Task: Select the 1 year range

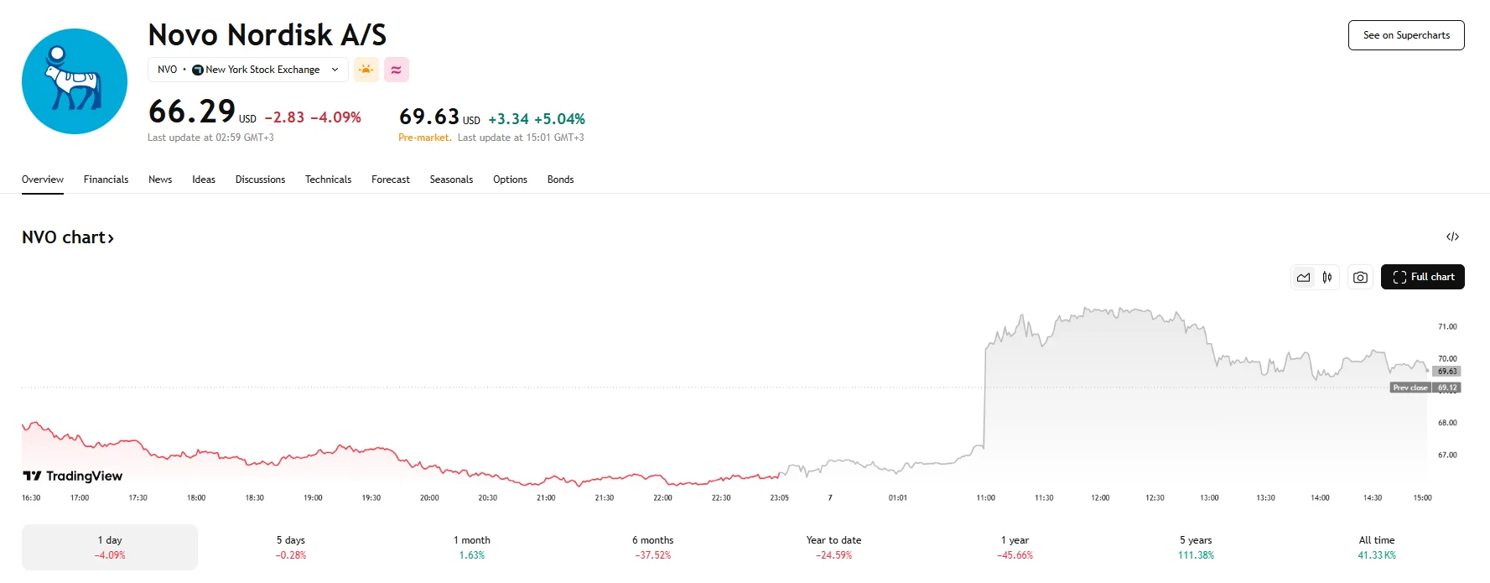Action: click(x=1015, y=547)
